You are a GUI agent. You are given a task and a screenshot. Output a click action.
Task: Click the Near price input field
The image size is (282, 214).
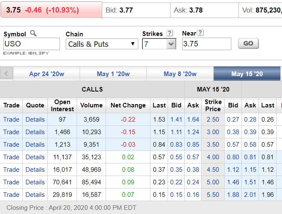pos(206,44)
